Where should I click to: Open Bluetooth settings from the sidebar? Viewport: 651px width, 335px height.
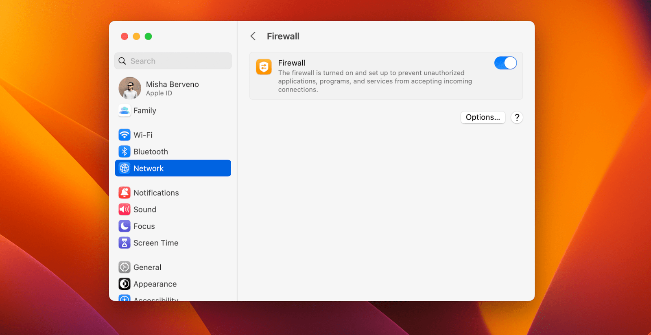[125, 151]
